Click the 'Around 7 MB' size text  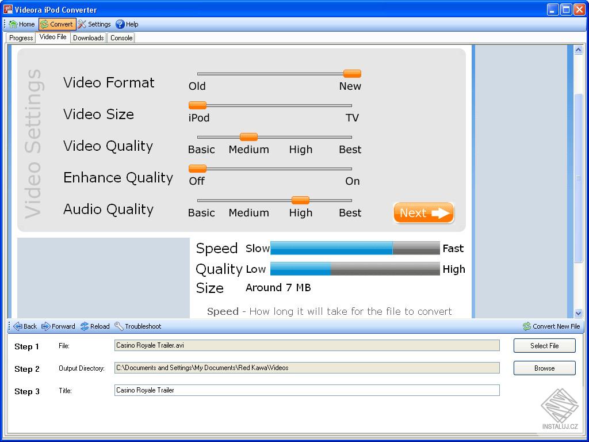click(x=278, y=288)
